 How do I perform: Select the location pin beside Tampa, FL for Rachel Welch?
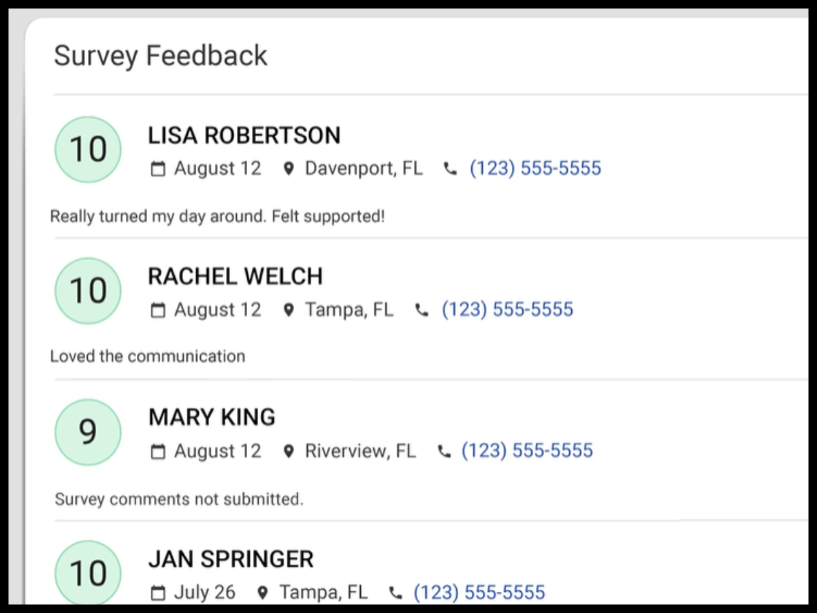tap(289, 309)
